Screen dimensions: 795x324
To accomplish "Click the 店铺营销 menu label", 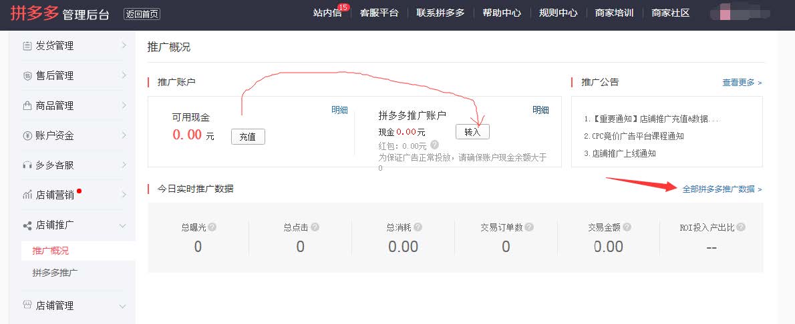I will (55, 195).
